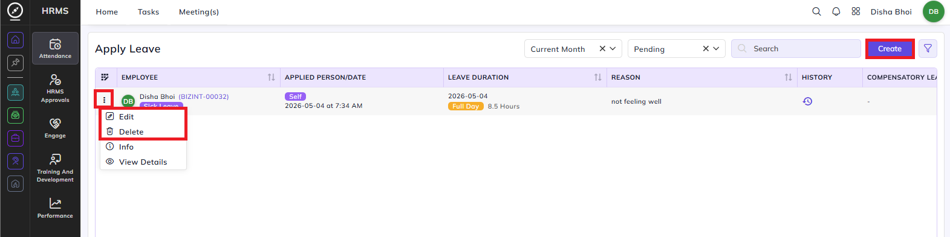Click the Apply Leave page title
Viewport: 950px width, 237px height.
click(x=128, y=49)
